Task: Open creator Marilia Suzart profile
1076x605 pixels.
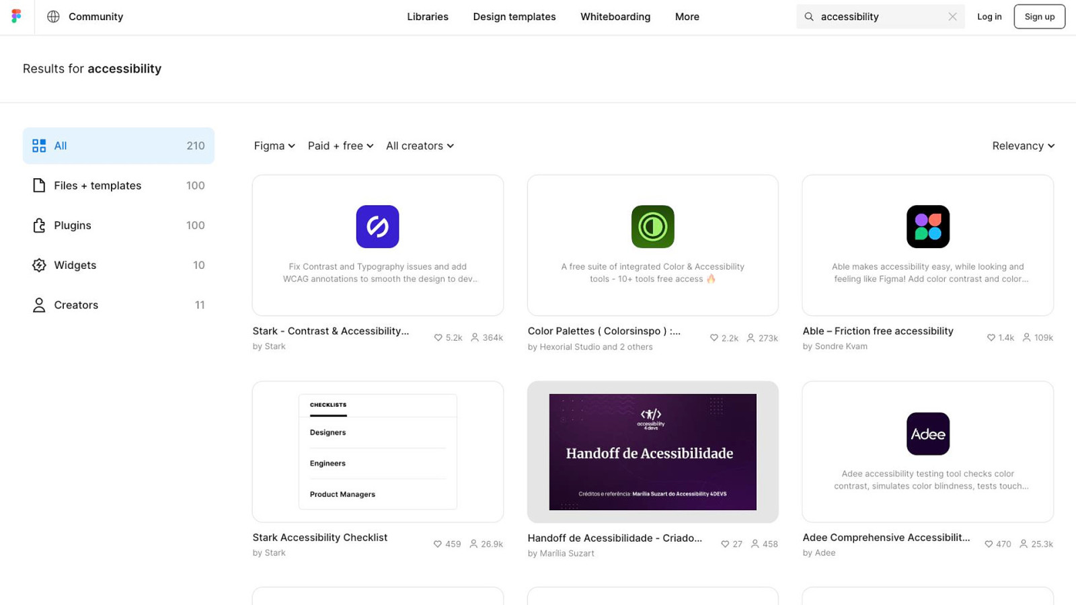Action: click(567, 553)
